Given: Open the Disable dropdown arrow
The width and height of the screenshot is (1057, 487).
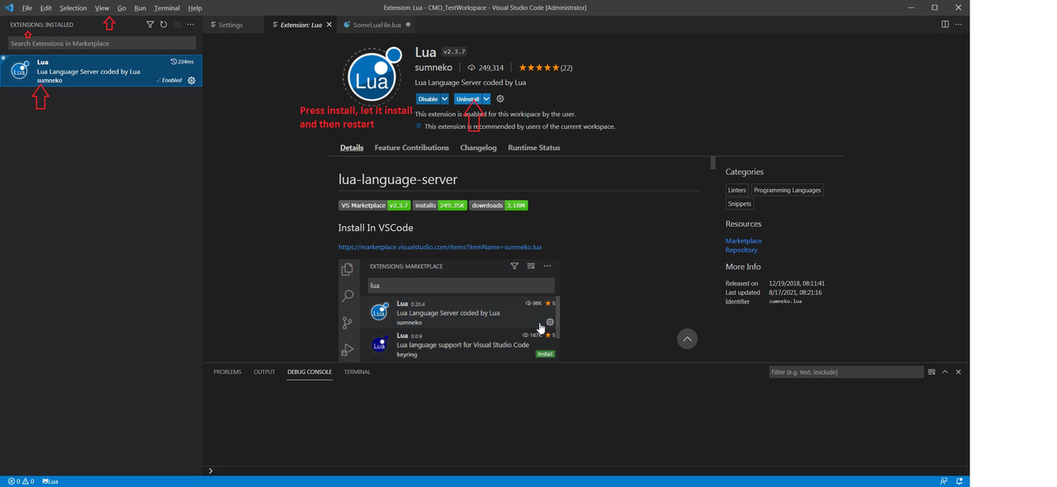Looking at the screenshot, I should click(444, 99).
